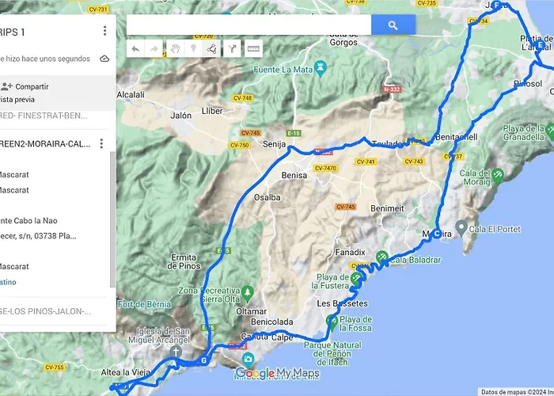
Task: Select the Measure distance ruler tool
Action: tap(253, 49)
